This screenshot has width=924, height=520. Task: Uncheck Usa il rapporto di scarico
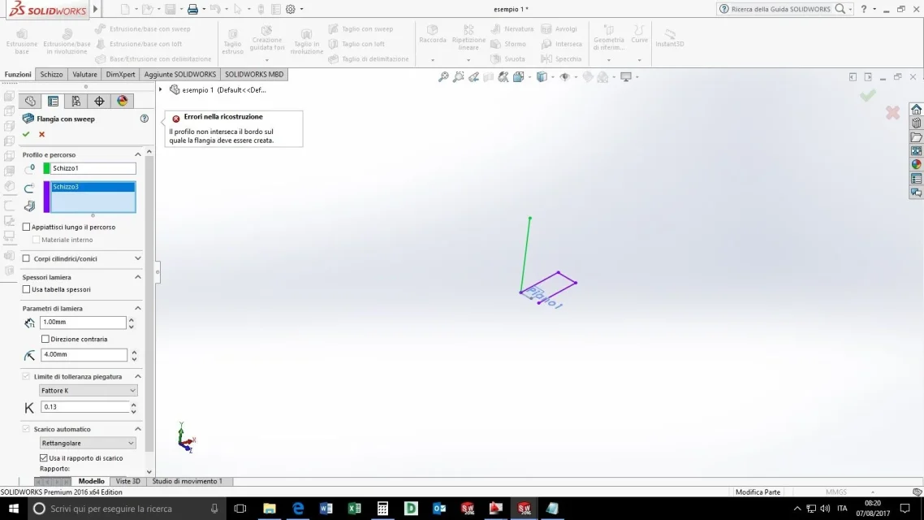[44, 458]
